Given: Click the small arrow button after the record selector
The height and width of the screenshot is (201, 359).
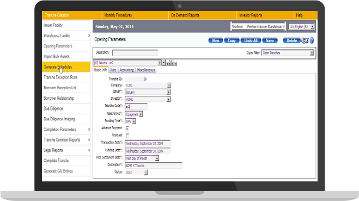Looking at the screenshot, I should tap(164, 63).
